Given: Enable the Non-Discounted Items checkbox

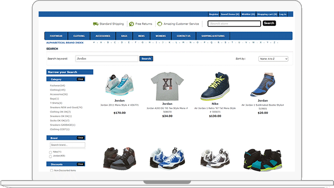Looking at the screenshot, I should click(51, 171).
